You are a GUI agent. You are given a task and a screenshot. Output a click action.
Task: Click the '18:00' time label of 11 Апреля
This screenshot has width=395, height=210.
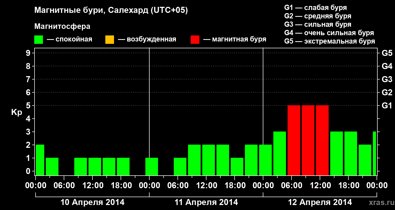point(235,185)
